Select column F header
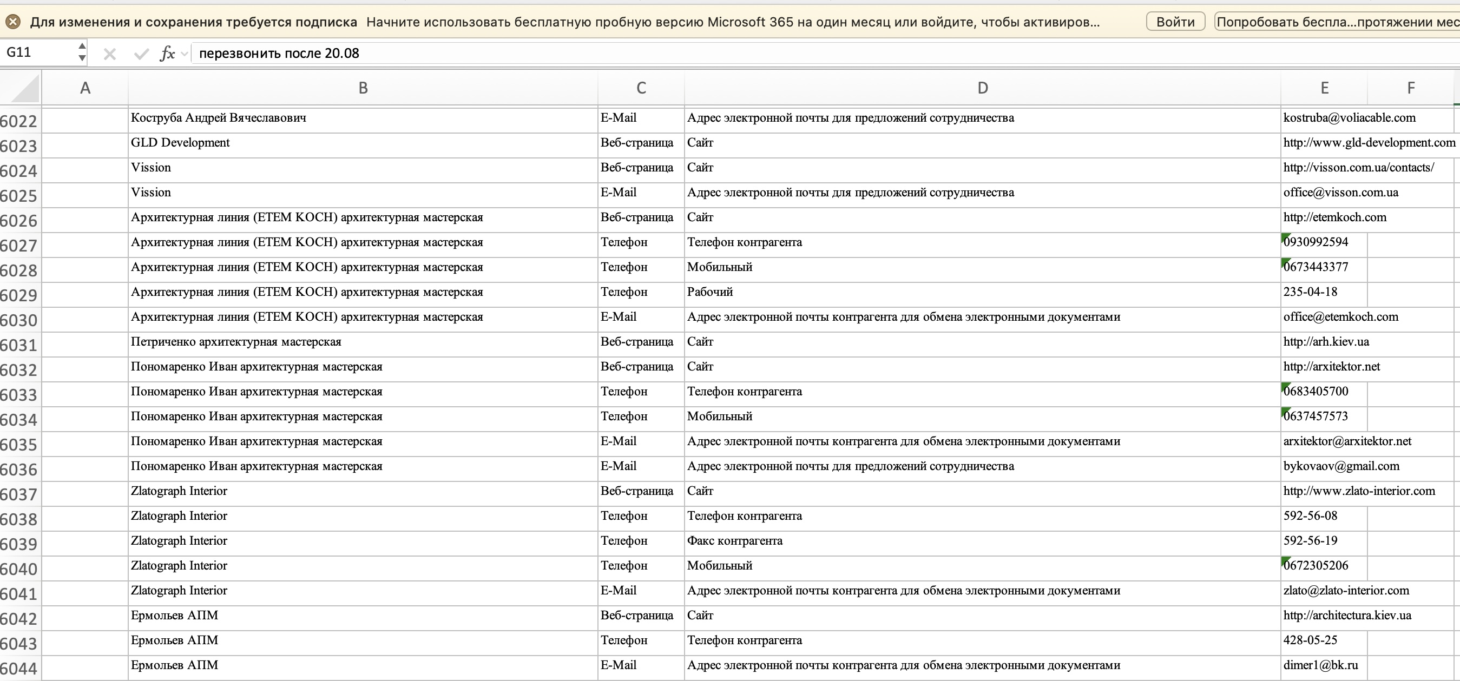The width and height of the screenshot is (1460, 681). 1411,88
